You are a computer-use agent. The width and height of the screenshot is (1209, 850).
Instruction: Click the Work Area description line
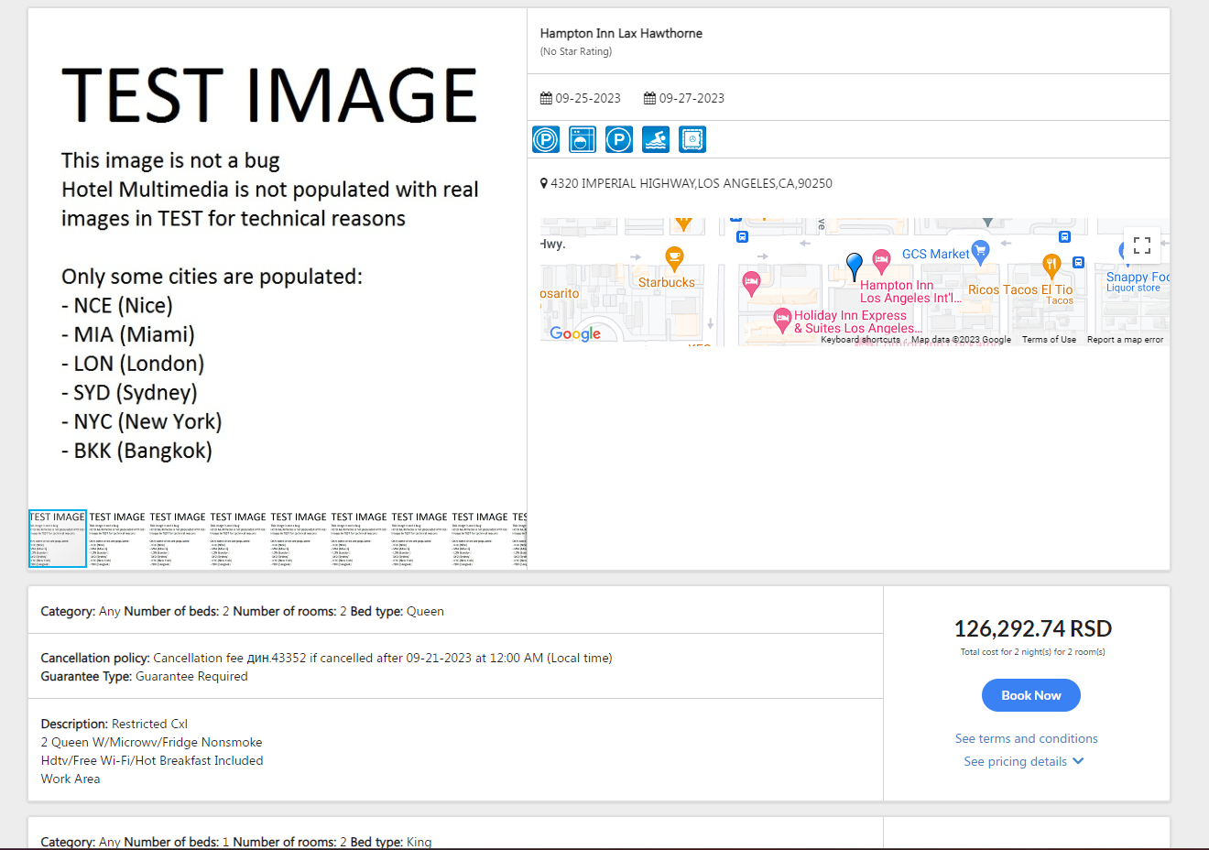click(x=71, y=779)
